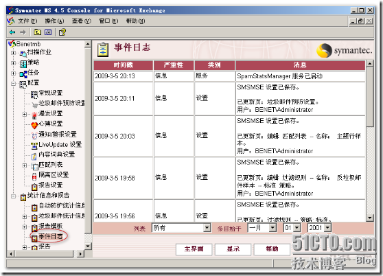This screenshot has width=383, height=276.
Task: Open the 一月 month dropdown
Action: 273,228
